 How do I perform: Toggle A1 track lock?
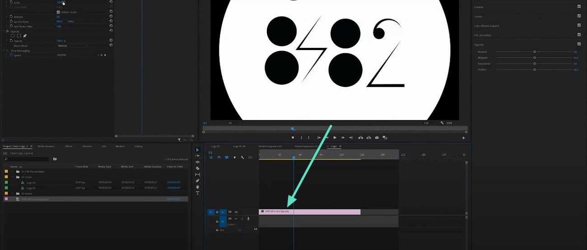[x=217, y=222]
